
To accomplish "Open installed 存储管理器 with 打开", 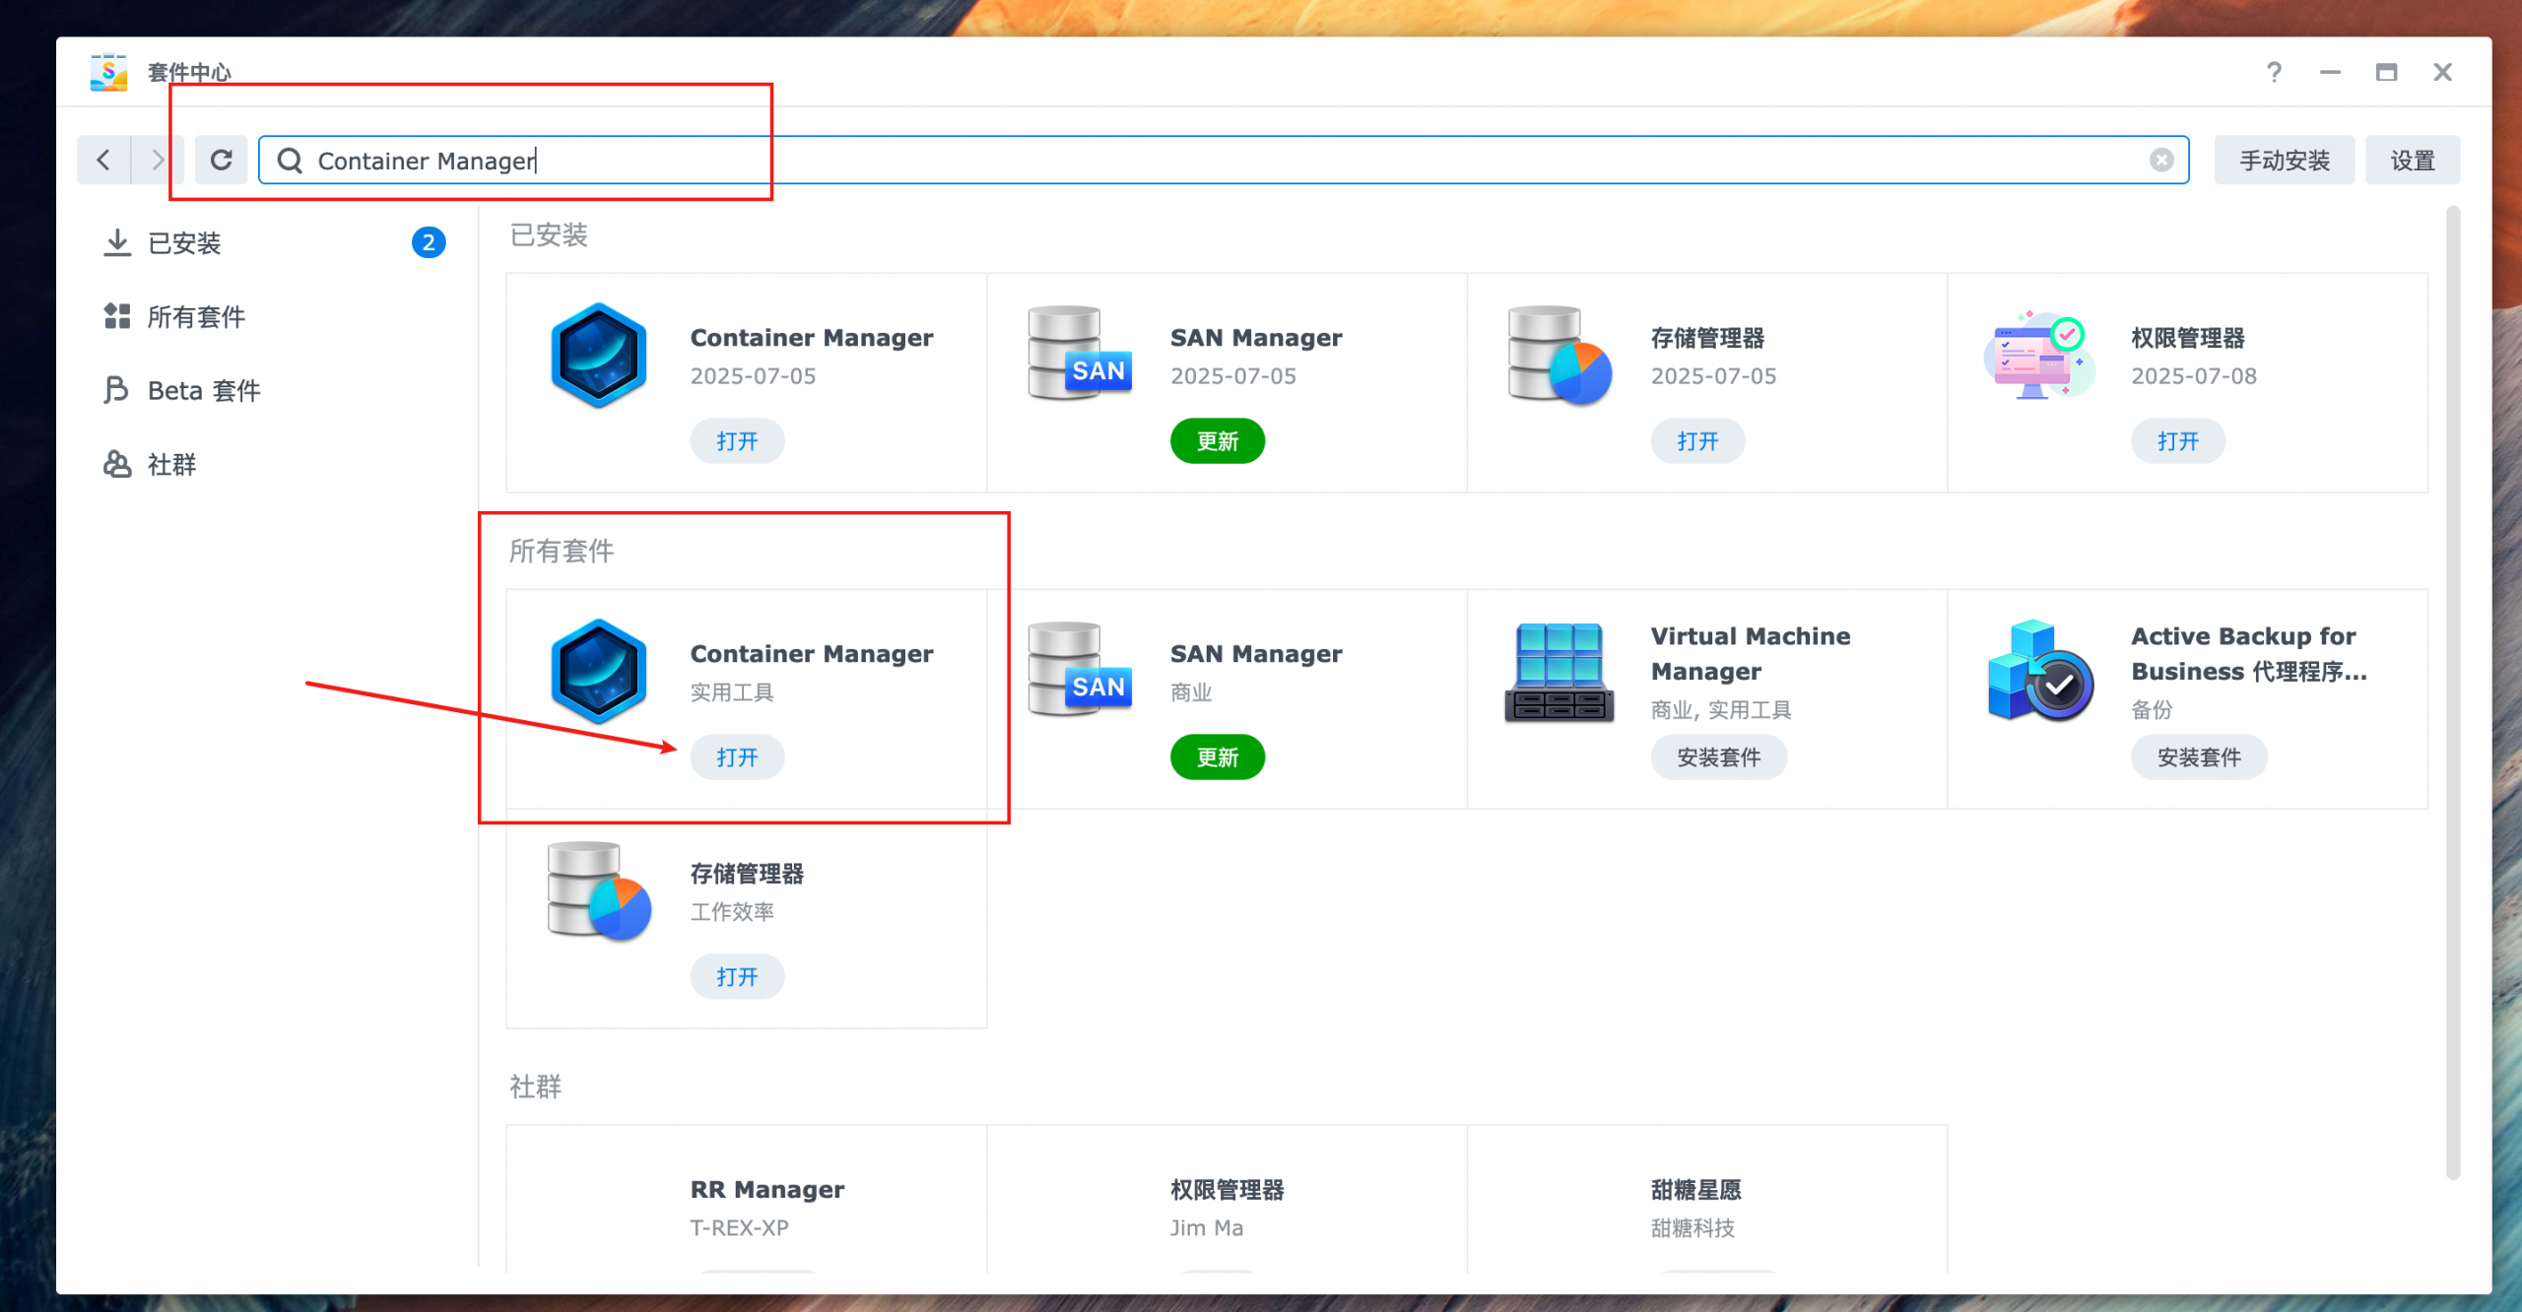I will click(x=1697, y=440).
